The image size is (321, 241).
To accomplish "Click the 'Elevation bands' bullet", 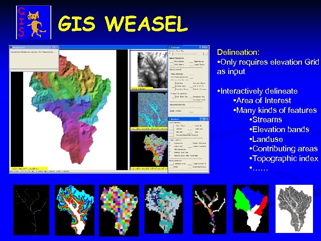I will 279,129.
